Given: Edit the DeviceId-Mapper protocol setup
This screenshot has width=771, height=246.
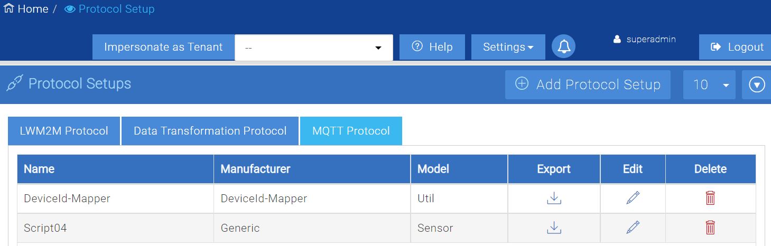Looking at the screenshot, I should click(x=633, y=198).
